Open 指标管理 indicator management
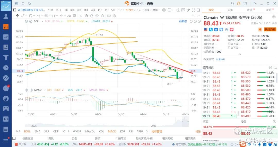Screen dimensions: 278x147 click(157, 131)
